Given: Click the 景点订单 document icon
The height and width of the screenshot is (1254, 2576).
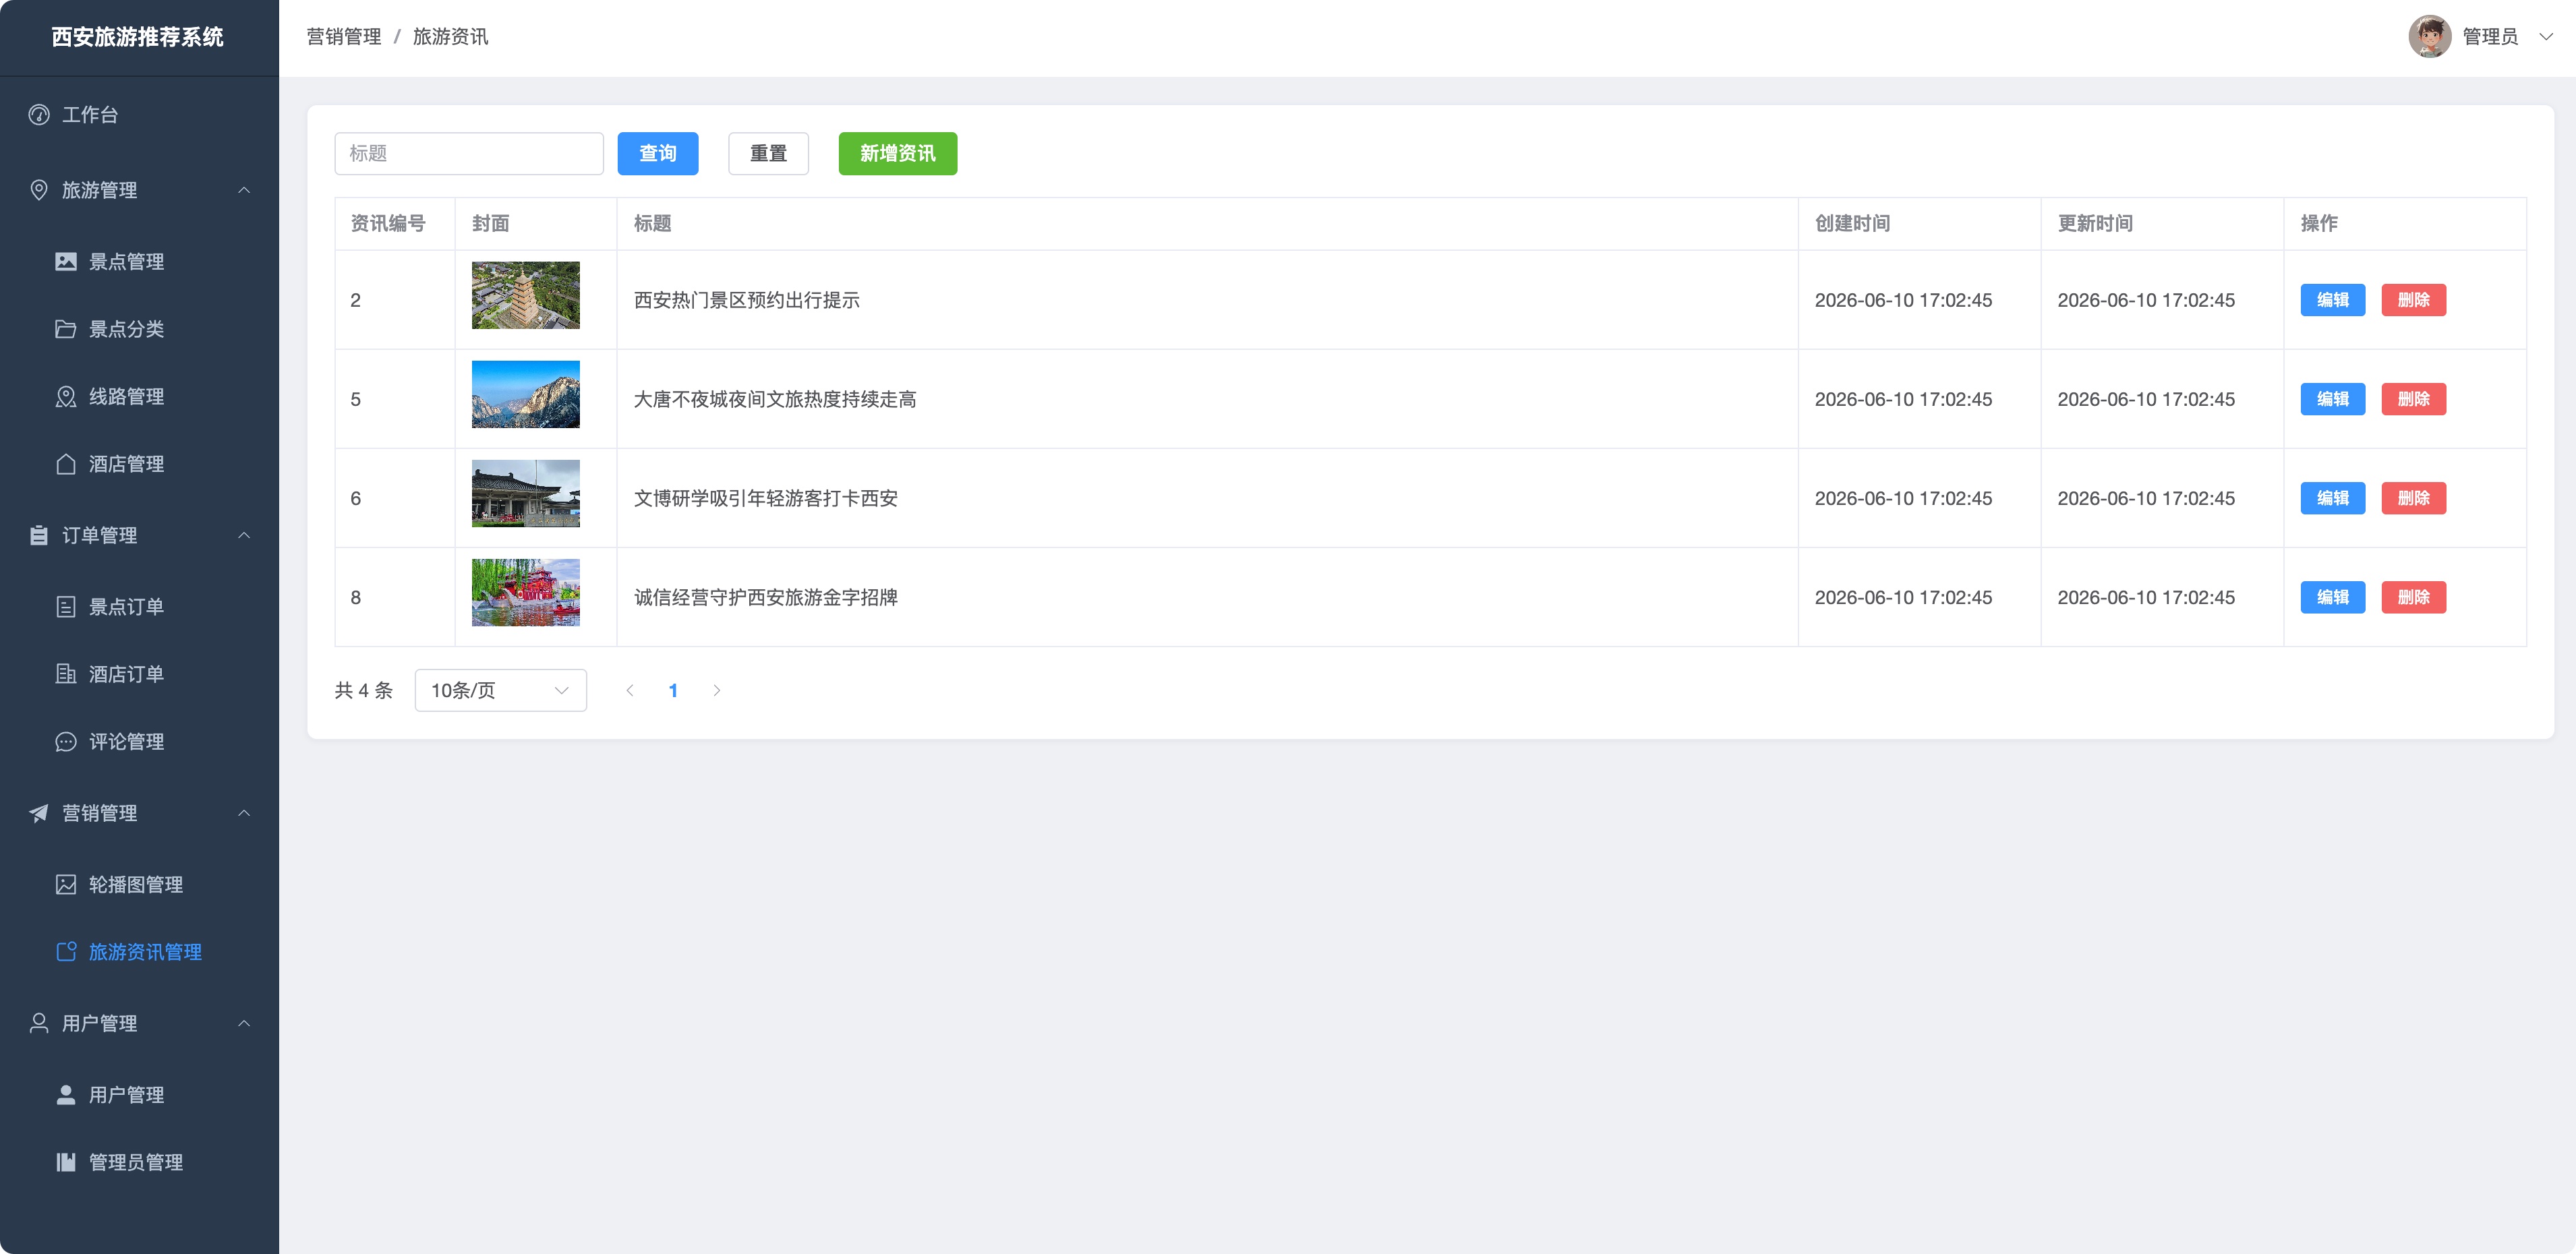Looking at the screenshot, I should 66,607.
